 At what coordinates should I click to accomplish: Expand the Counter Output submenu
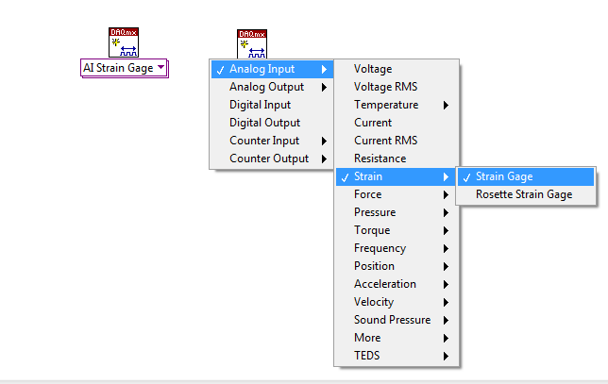271,159
